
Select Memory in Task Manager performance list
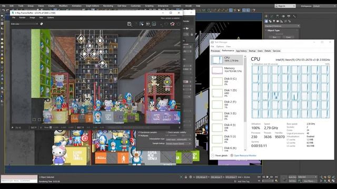227,70
